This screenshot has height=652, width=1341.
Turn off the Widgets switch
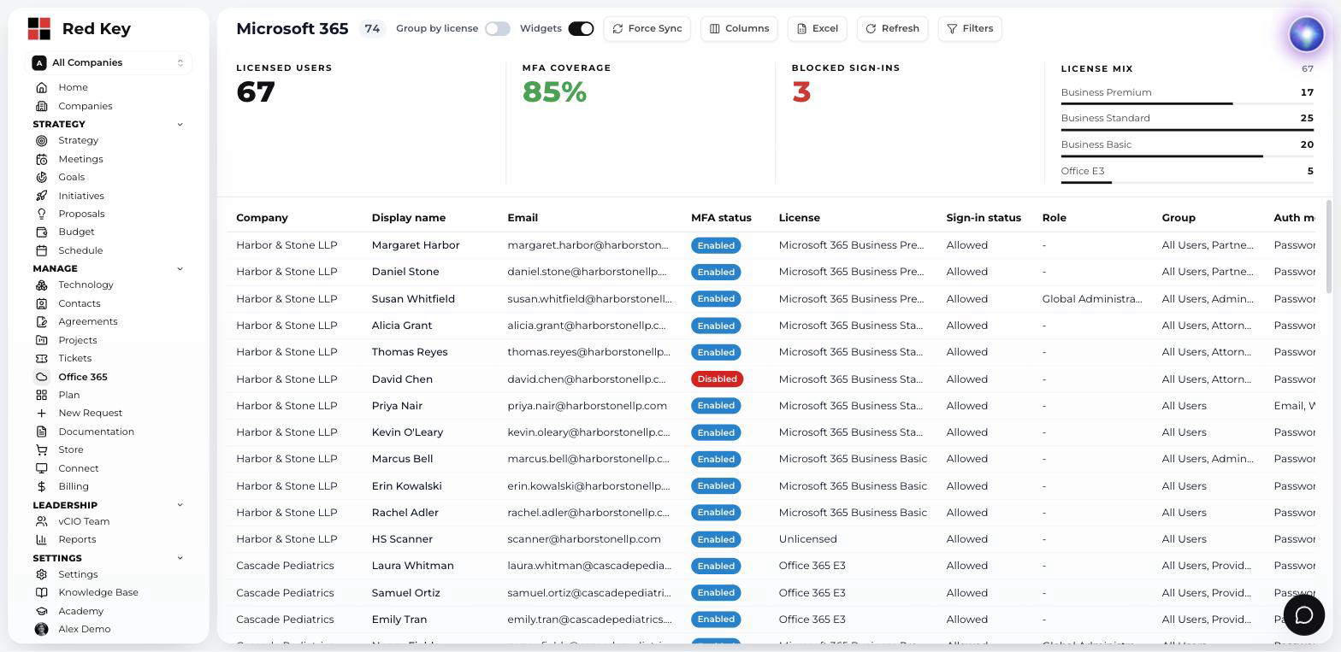coord(581,28)
